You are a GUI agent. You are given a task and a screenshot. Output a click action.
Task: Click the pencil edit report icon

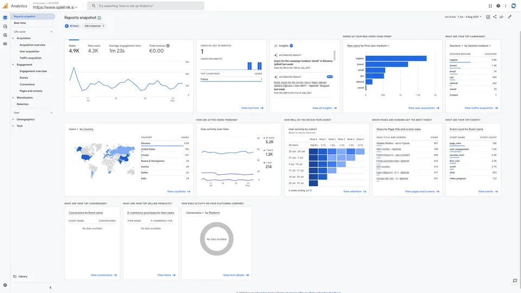pyautogui.click(x=510, y=17)
